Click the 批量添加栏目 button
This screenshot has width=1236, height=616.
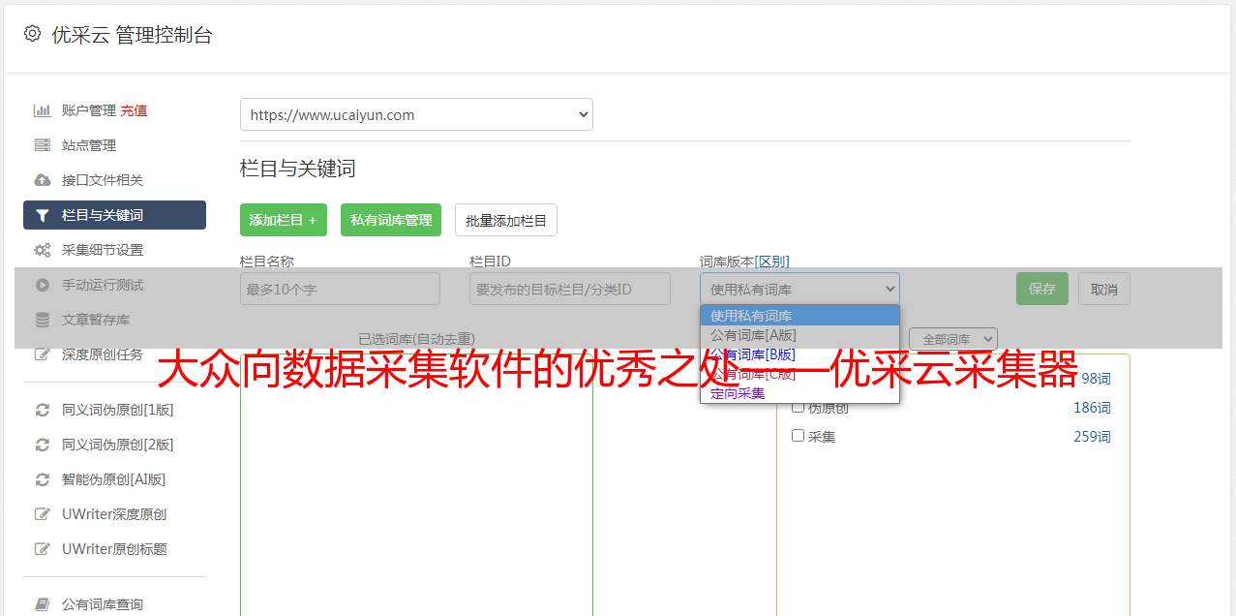click(506, 220)
